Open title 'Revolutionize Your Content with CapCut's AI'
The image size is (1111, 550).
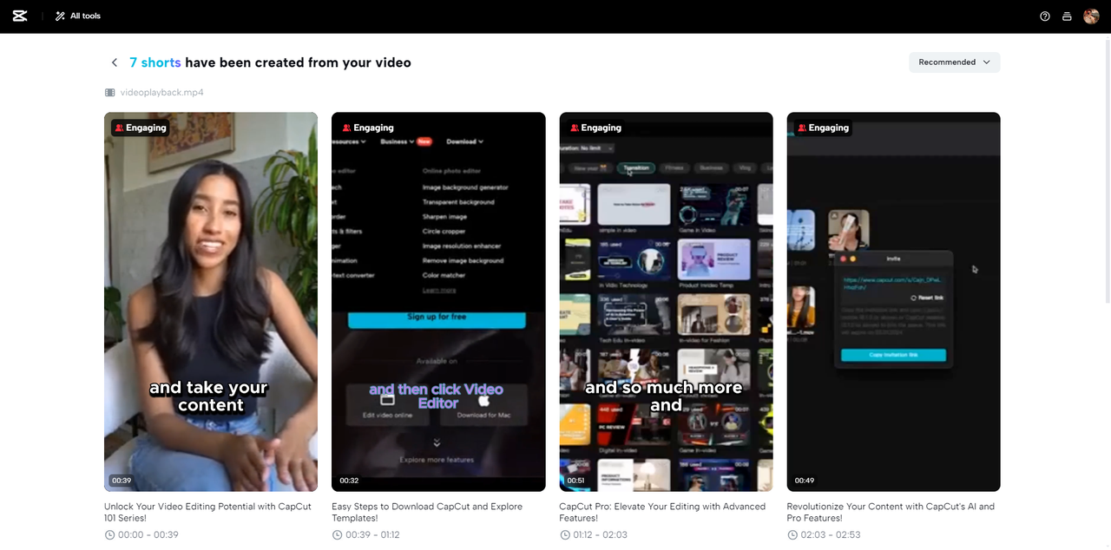click(x=891, y=512)
